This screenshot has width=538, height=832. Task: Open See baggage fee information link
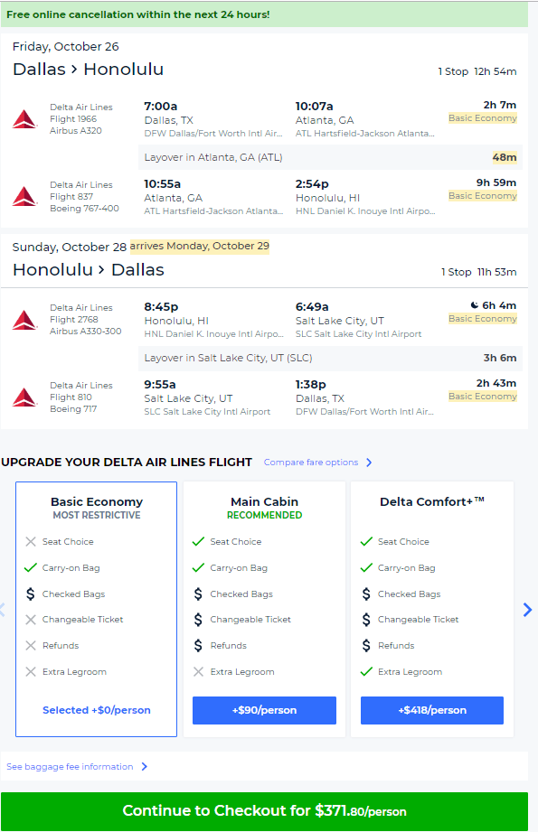click(x=70, y=767)
